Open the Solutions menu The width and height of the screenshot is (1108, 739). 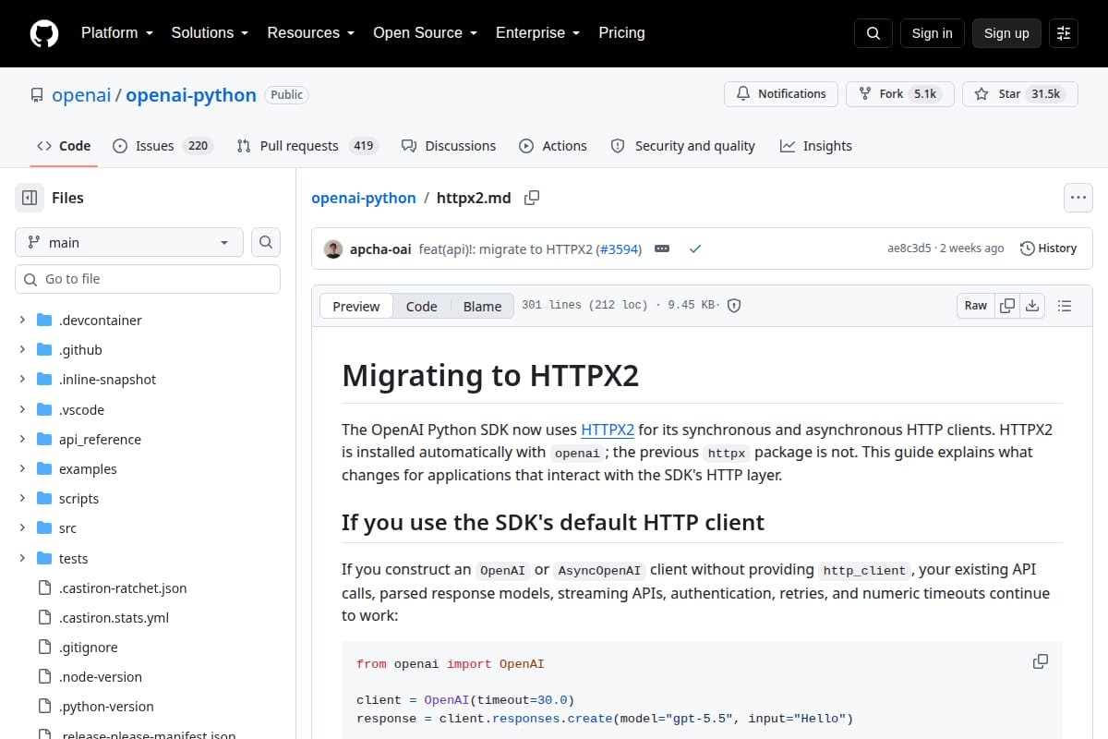[210, 33]
